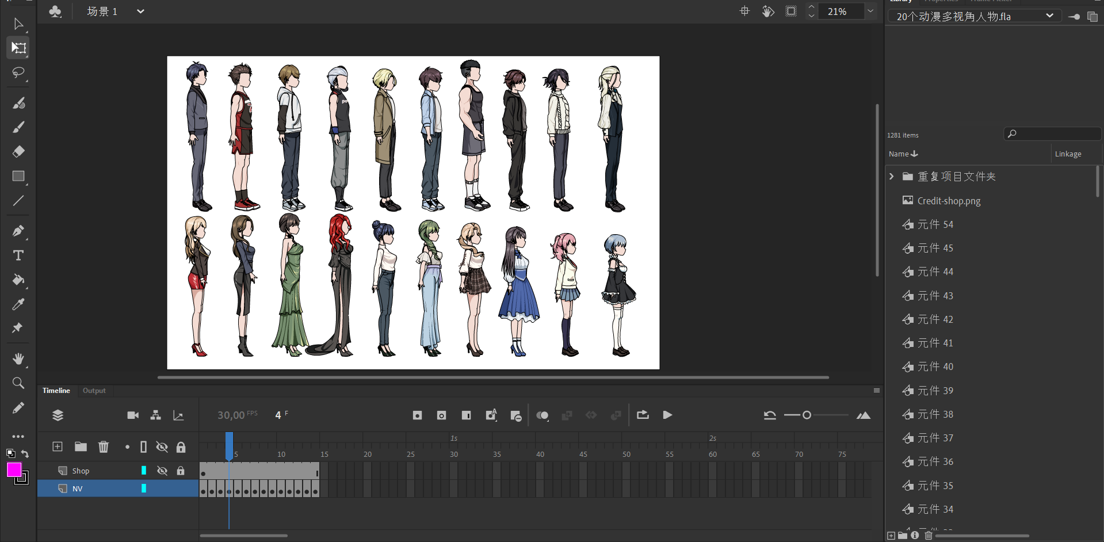Select the Eraser tool
The height and width of the screenshot is (542, 1104).
18,151
